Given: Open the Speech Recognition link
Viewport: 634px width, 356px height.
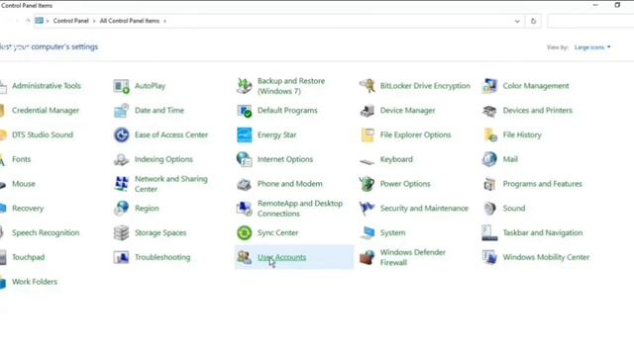Looking at the screenshot, I should tap(46, 233).
